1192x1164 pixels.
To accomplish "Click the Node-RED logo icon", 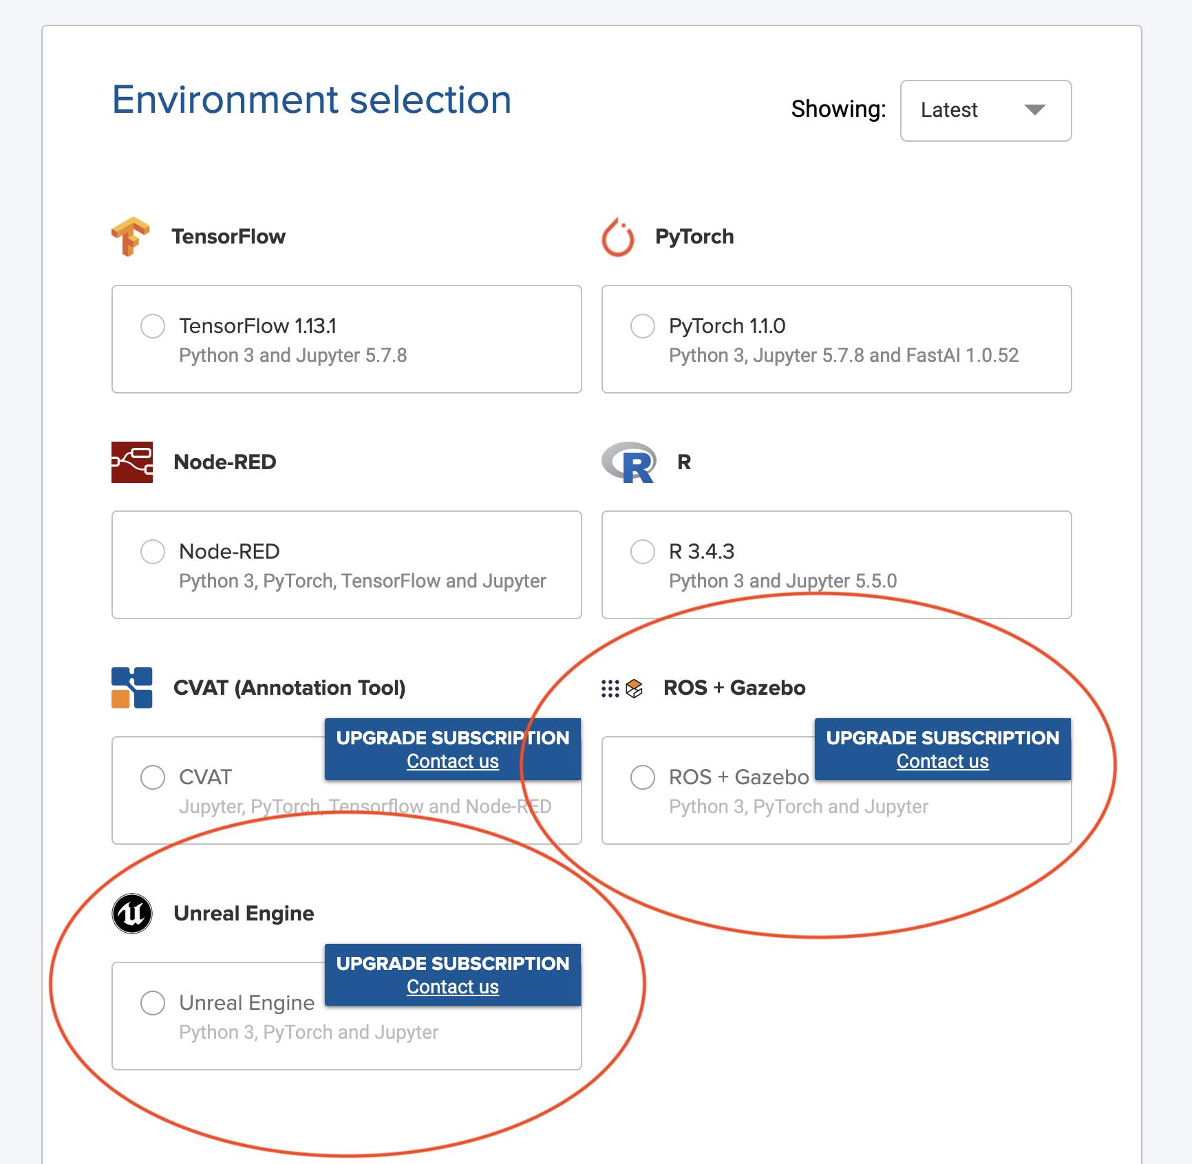I will tap(132, 462).
